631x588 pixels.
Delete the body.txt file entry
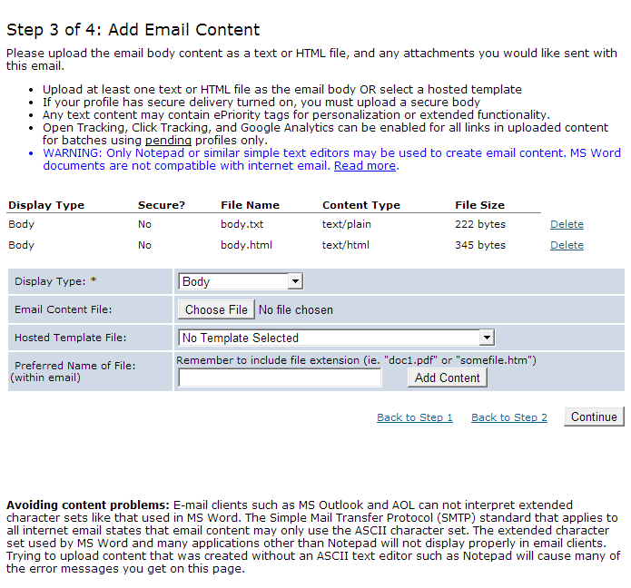[567, 224]
